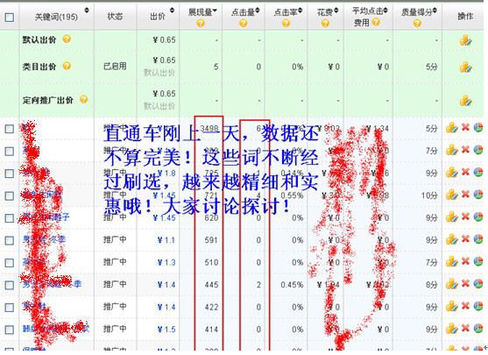Click the edit bid icon for 定向推广出价 row
The image size is (488, 355).
click(465, 101)
